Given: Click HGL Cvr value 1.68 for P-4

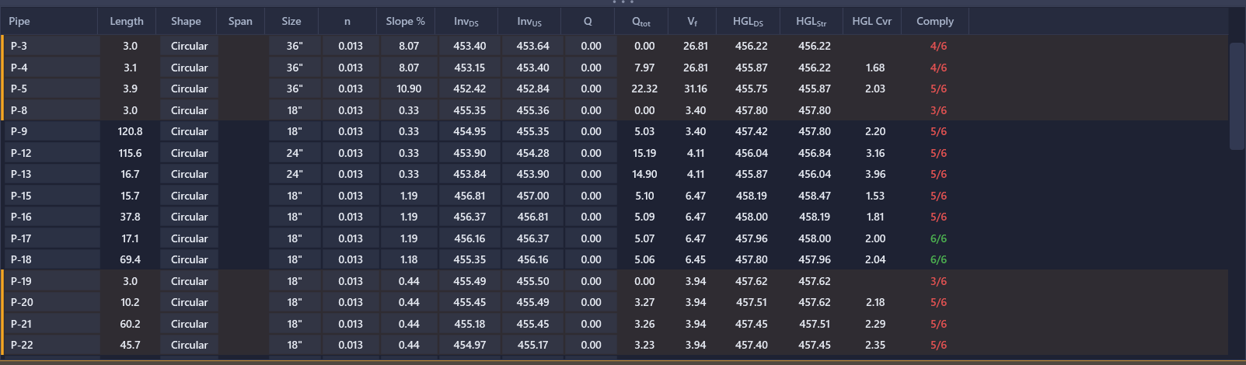Looking at the screenshot, I should (875, 68).
